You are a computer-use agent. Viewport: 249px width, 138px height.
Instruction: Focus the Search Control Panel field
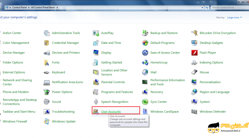coord(230,8)
